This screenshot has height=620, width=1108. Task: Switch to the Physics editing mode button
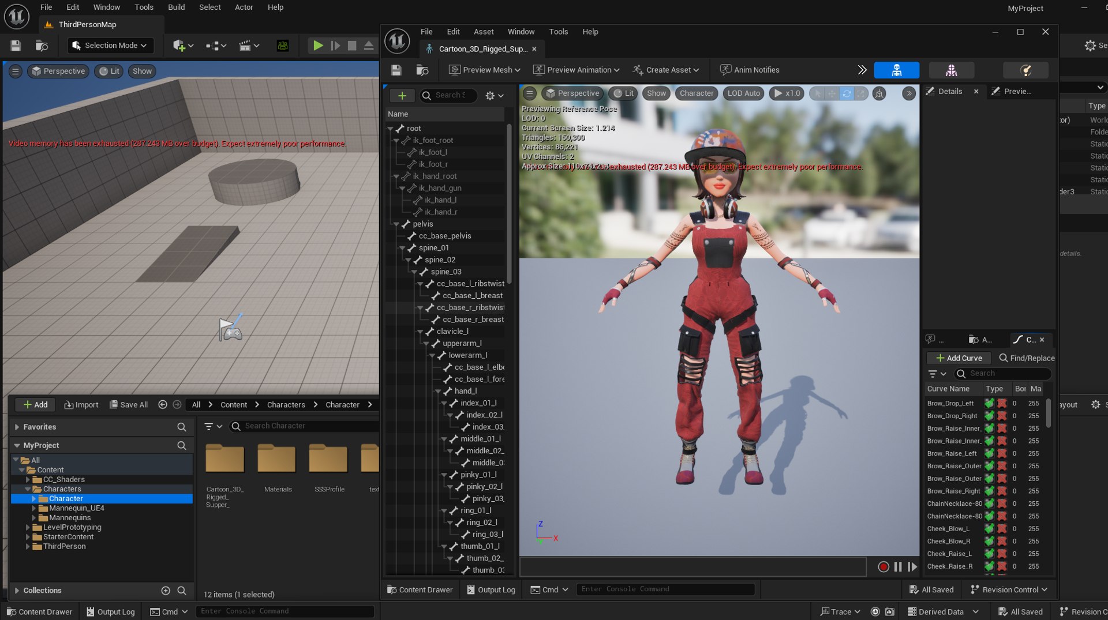click(1025, 70)
